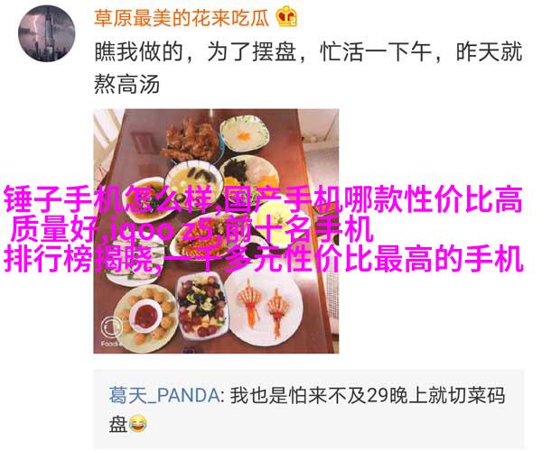Tap the laughing-crying emoji in the reply

click(x=138, y=424)
